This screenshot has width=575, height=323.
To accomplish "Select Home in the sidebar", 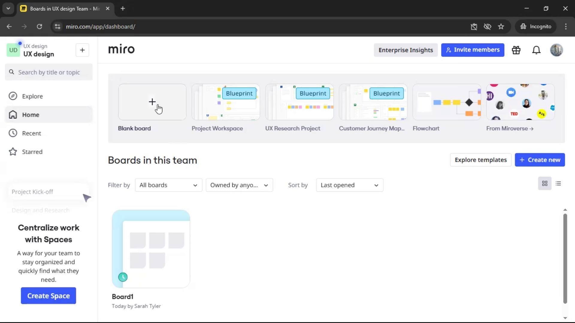I will (31, 115).
